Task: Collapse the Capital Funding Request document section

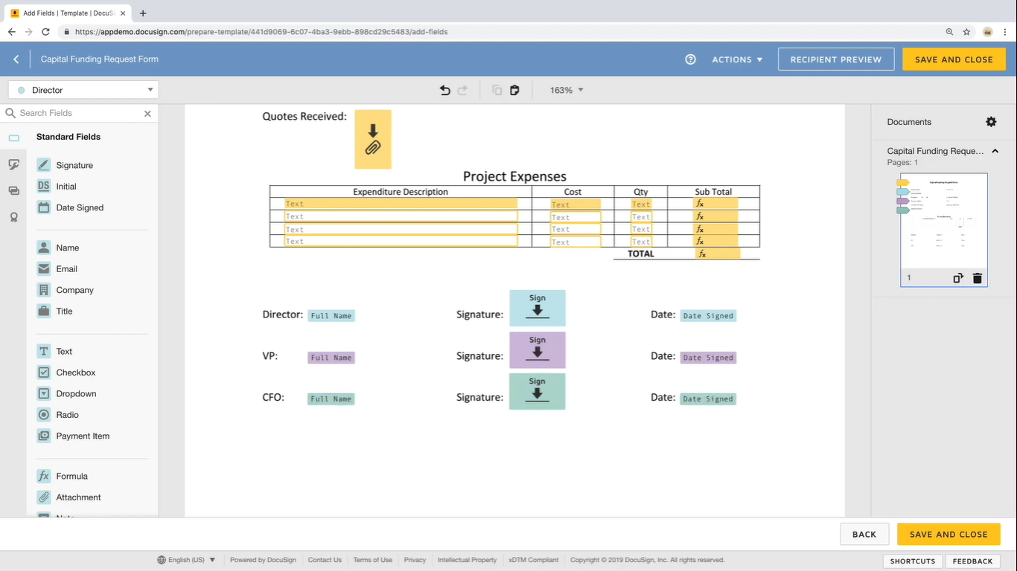Action: [995, 151]
